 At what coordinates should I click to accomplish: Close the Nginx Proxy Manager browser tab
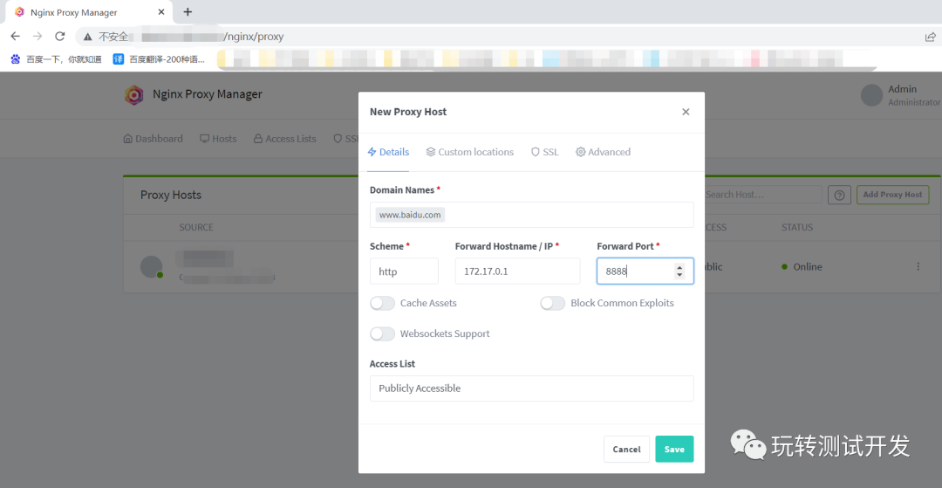point(161,12)
